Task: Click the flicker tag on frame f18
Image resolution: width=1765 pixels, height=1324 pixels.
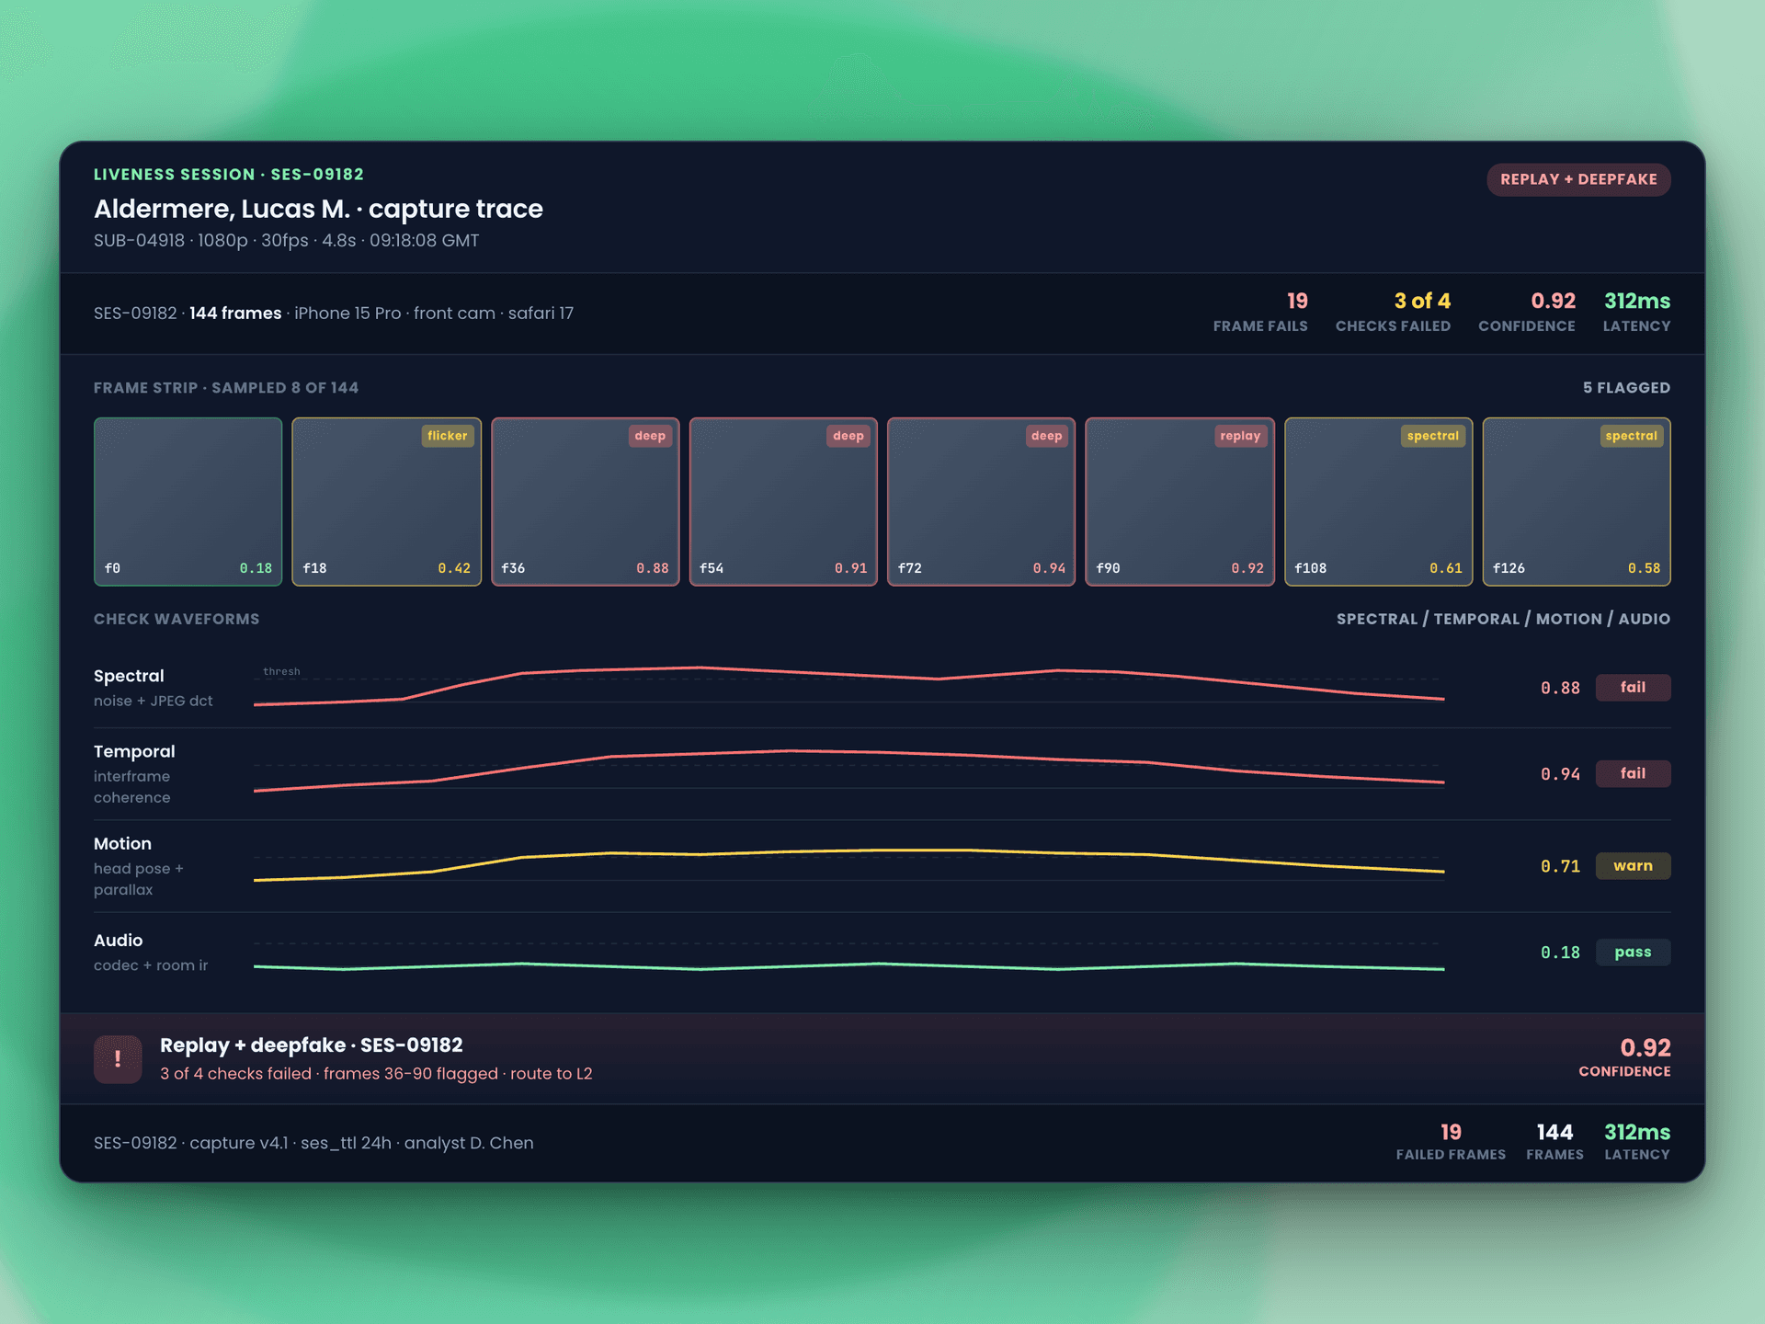Action: (448, 436)
